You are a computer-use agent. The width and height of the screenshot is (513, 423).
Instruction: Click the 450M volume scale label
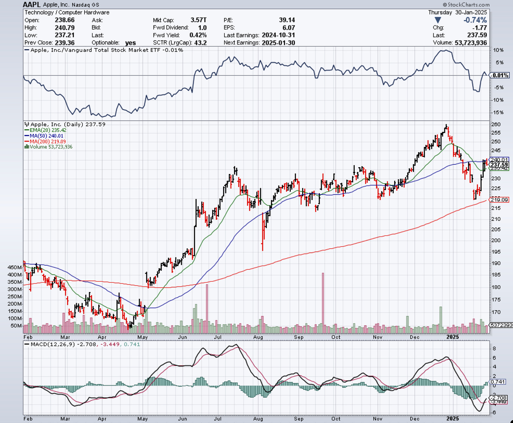[x=15, y=267]
